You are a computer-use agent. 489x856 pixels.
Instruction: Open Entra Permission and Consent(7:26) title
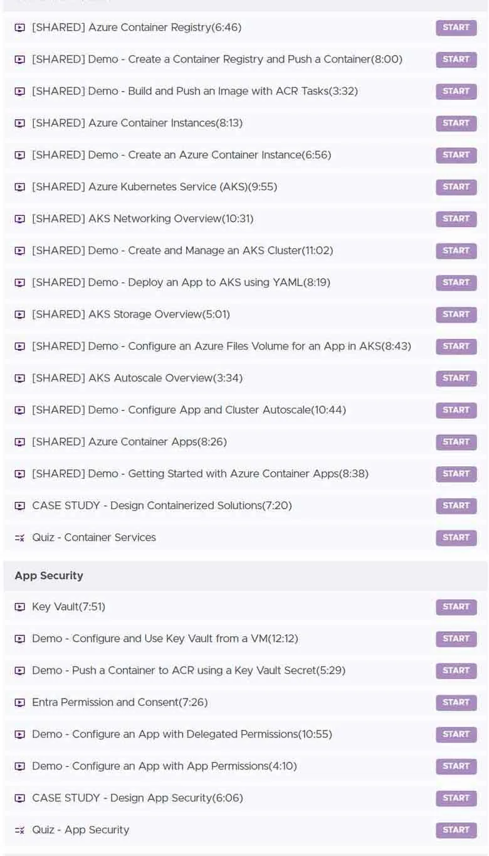(x=120, y=703)
